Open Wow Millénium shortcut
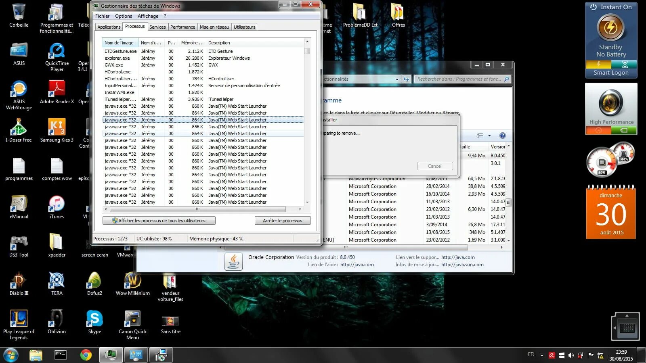 [132, 284]
